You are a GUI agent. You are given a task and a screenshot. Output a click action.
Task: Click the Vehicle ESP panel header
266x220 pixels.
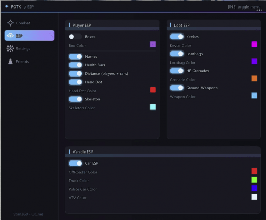163,152
